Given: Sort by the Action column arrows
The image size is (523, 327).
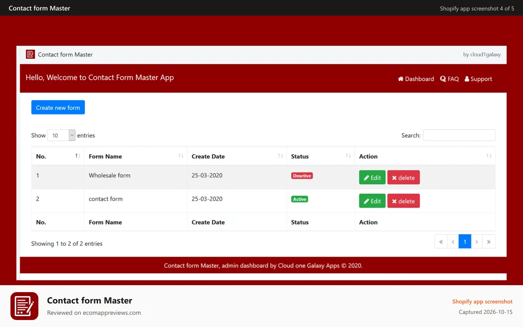Looking at the screenshot, I should (489, 156).
